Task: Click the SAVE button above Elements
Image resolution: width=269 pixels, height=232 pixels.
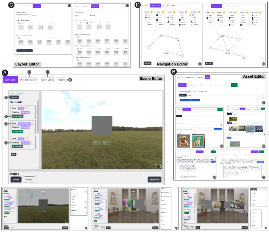Action: coord(12,93)
